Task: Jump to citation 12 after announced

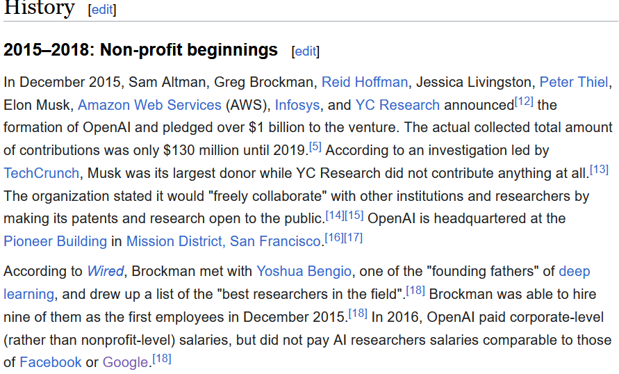Action: 524,101
